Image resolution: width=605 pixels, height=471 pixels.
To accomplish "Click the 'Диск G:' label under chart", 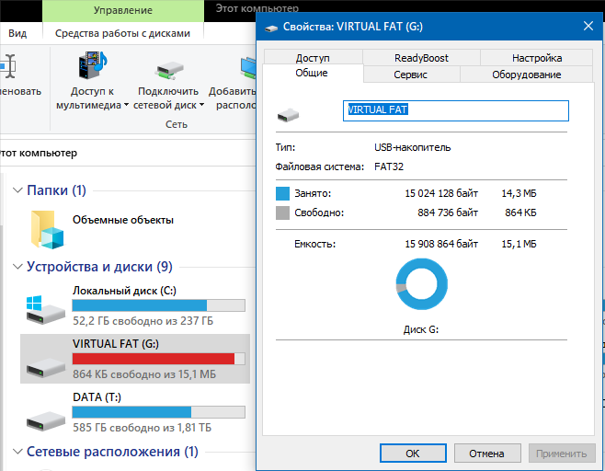I will [x=421, y=329].
